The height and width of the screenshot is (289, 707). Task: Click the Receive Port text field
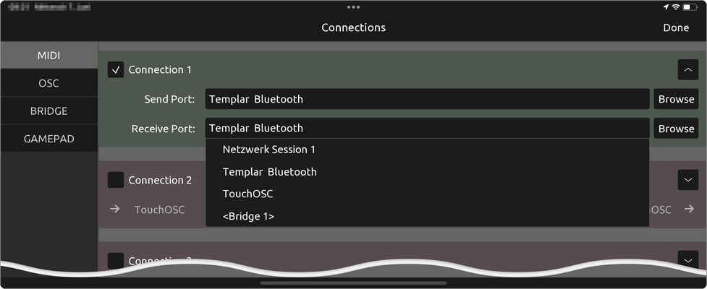click(427, 129)
